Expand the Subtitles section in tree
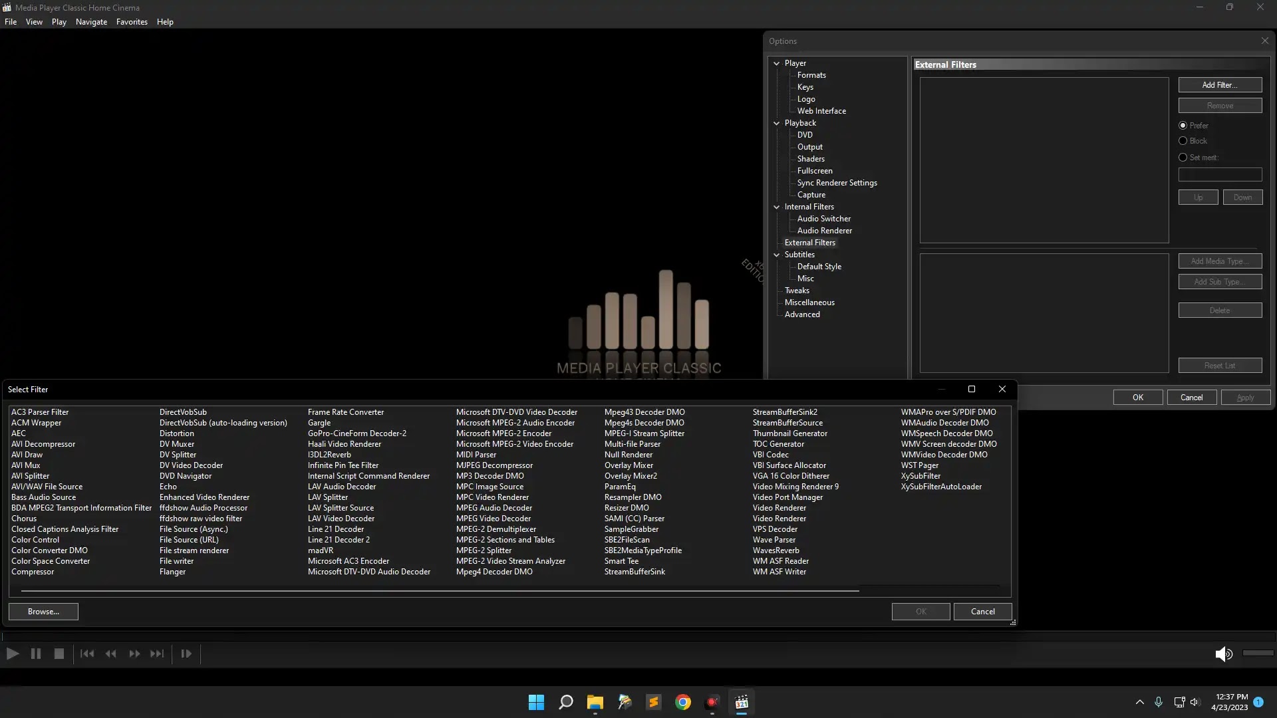Screen dimensions: 1277x718 [x=777, y=254]
